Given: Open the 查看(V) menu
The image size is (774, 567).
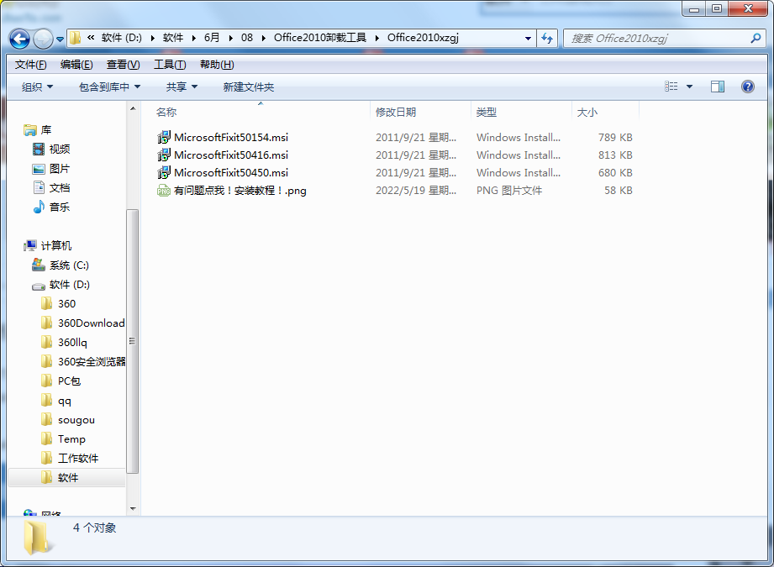Looking at the screenshot, I should (x=123, y=65).
